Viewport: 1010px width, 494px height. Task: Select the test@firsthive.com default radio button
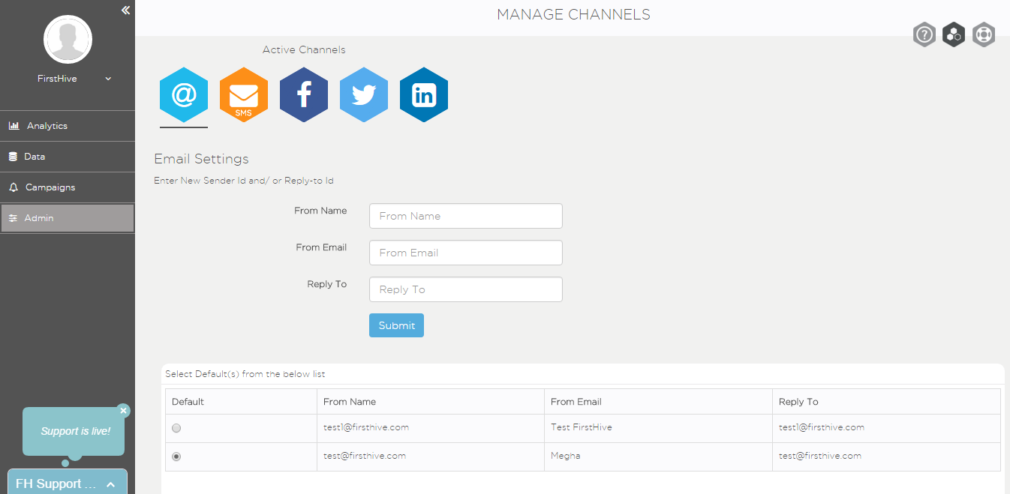click(176, 457)
